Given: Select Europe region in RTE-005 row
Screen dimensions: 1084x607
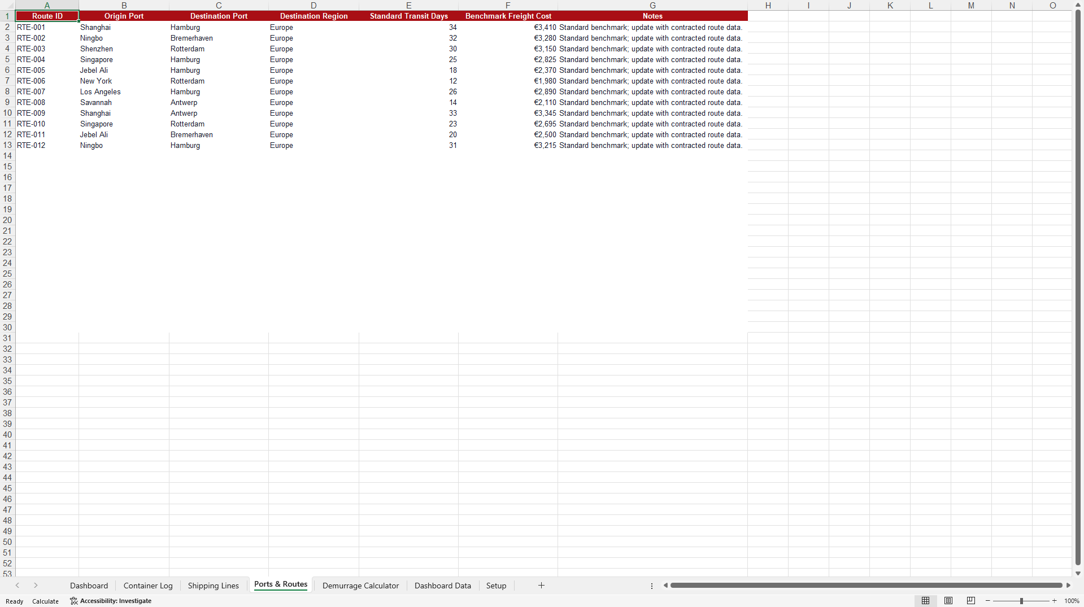Looking at the screenshot, I should pyautogui.click(x=314, y=70).
